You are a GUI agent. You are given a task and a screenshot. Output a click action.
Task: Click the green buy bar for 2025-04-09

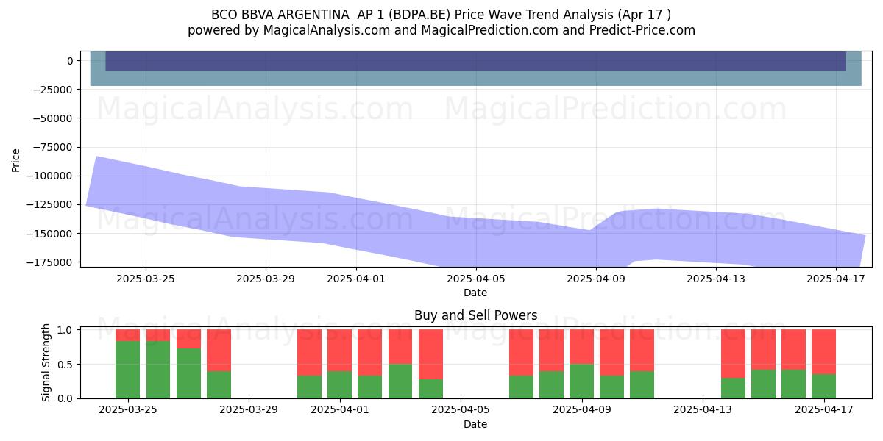point(581,381)
